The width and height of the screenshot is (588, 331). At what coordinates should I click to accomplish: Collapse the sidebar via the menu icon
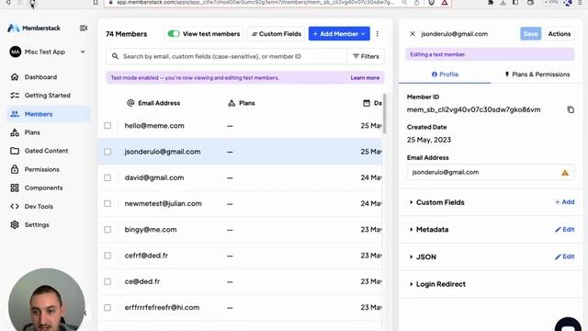pos(84,29)
